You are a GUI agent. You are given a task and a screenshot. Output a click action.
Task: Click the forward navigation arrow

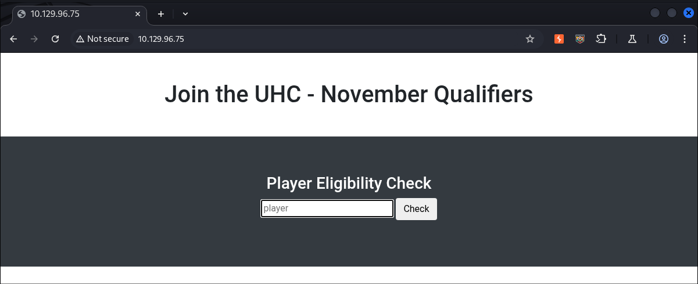34,39
